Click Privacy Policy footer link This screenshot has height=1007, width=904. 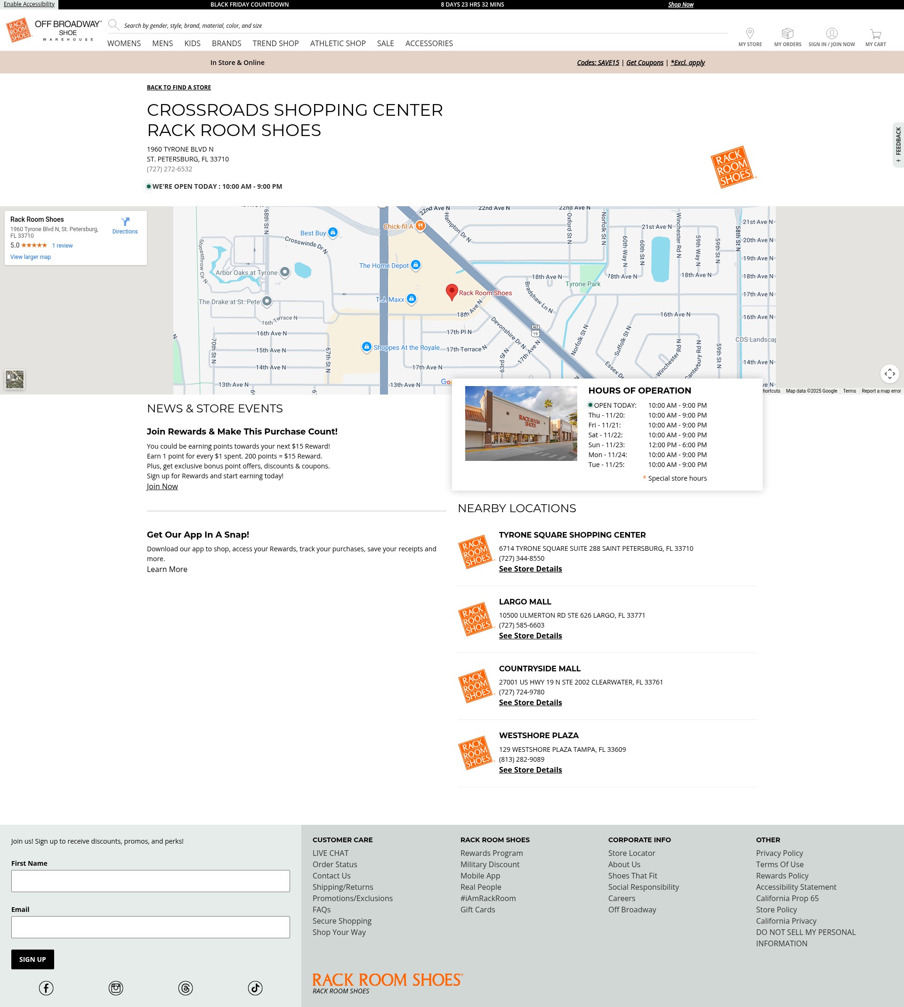[779, 853]
